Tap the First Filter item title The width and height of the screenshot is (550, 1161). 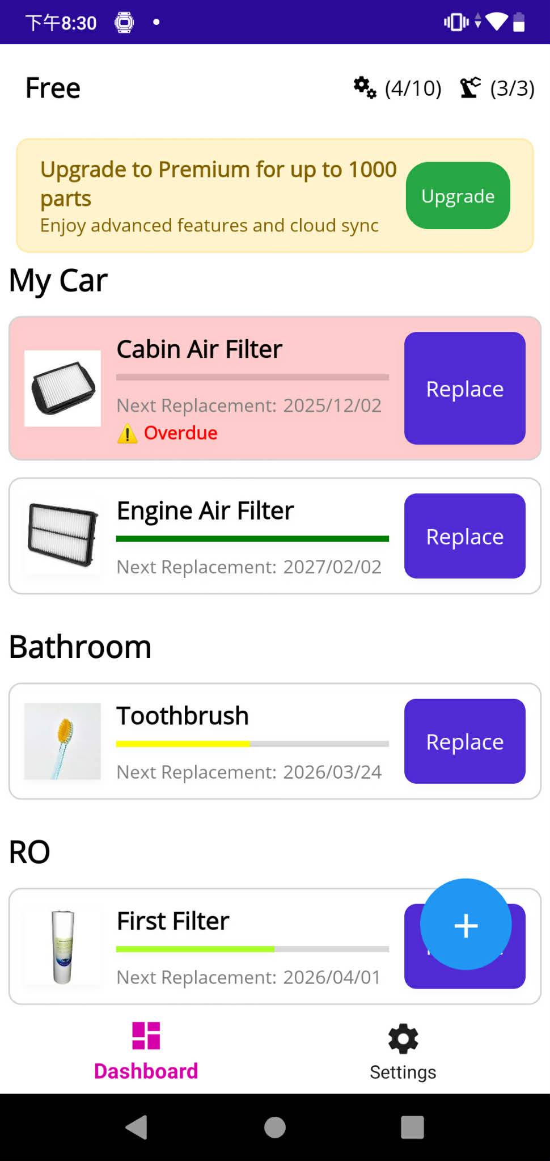point(173,921)
